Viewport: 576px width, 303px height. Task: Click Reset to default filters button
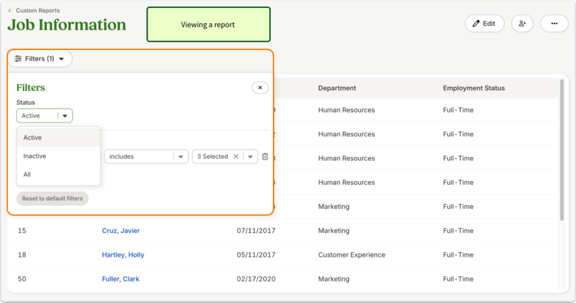tap(53, 199)
